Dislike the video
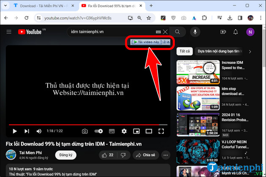 (x=123, y=155)
